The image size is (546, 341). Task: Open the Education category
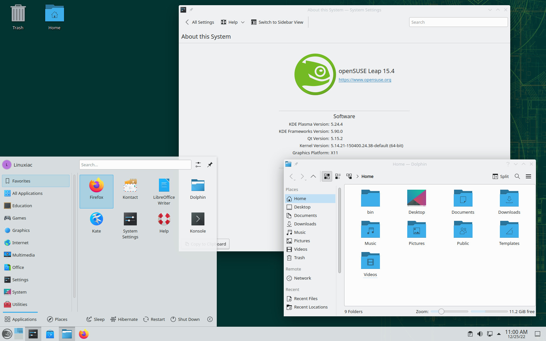pyautogui.click(x=36, y=206)
